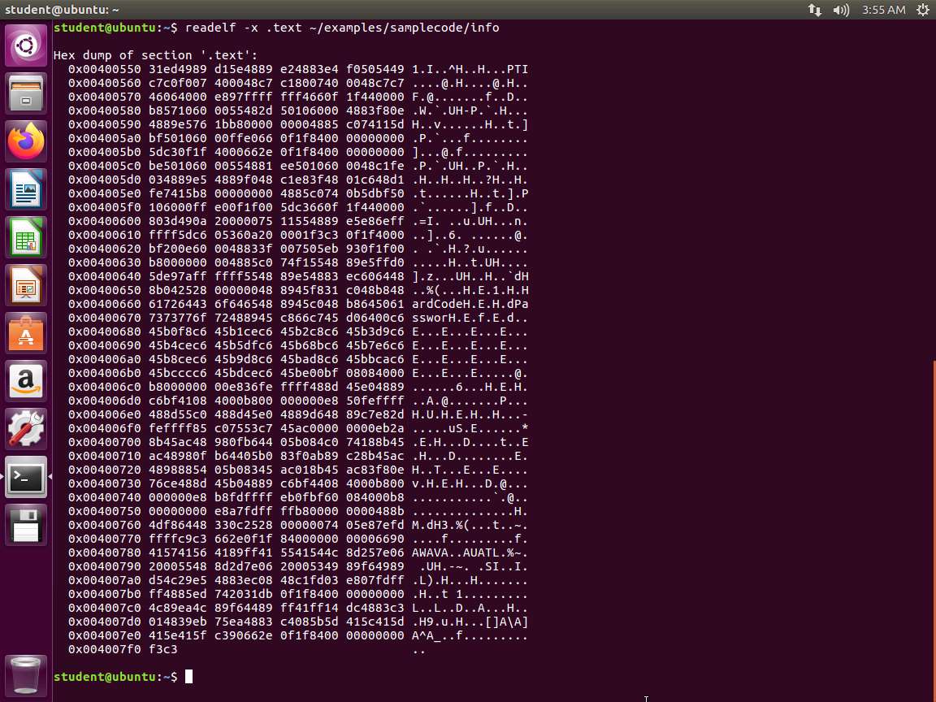Click the student@ubuntu window title in the top bar

62,10
